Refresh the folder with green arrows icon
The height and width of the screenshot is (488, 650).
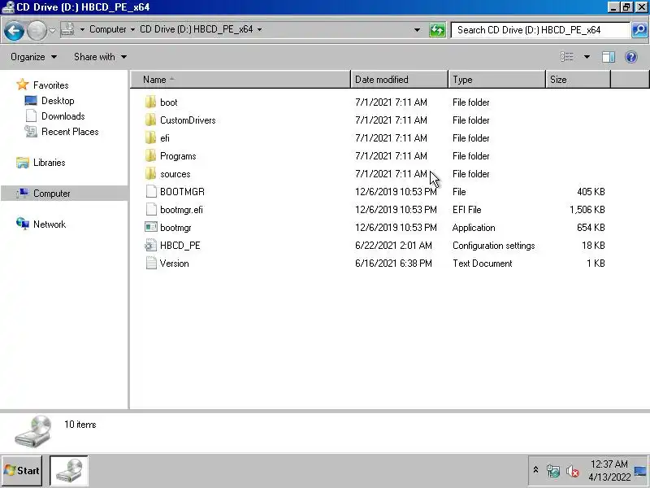(x=437, y=30)
